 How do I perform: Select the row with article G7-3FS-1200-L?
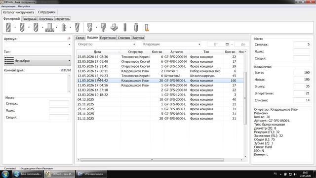click(x=160, y=94)
